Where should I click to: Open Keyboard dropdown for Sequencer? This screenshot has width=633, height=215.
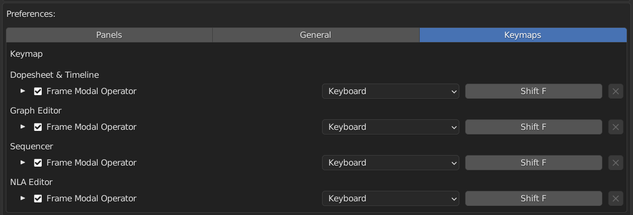(390, 163)
